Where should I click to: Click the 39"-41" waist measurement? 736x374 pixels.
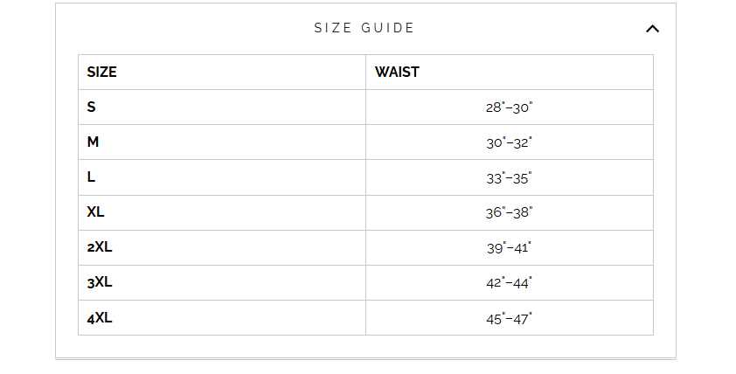tap(509, 247)
